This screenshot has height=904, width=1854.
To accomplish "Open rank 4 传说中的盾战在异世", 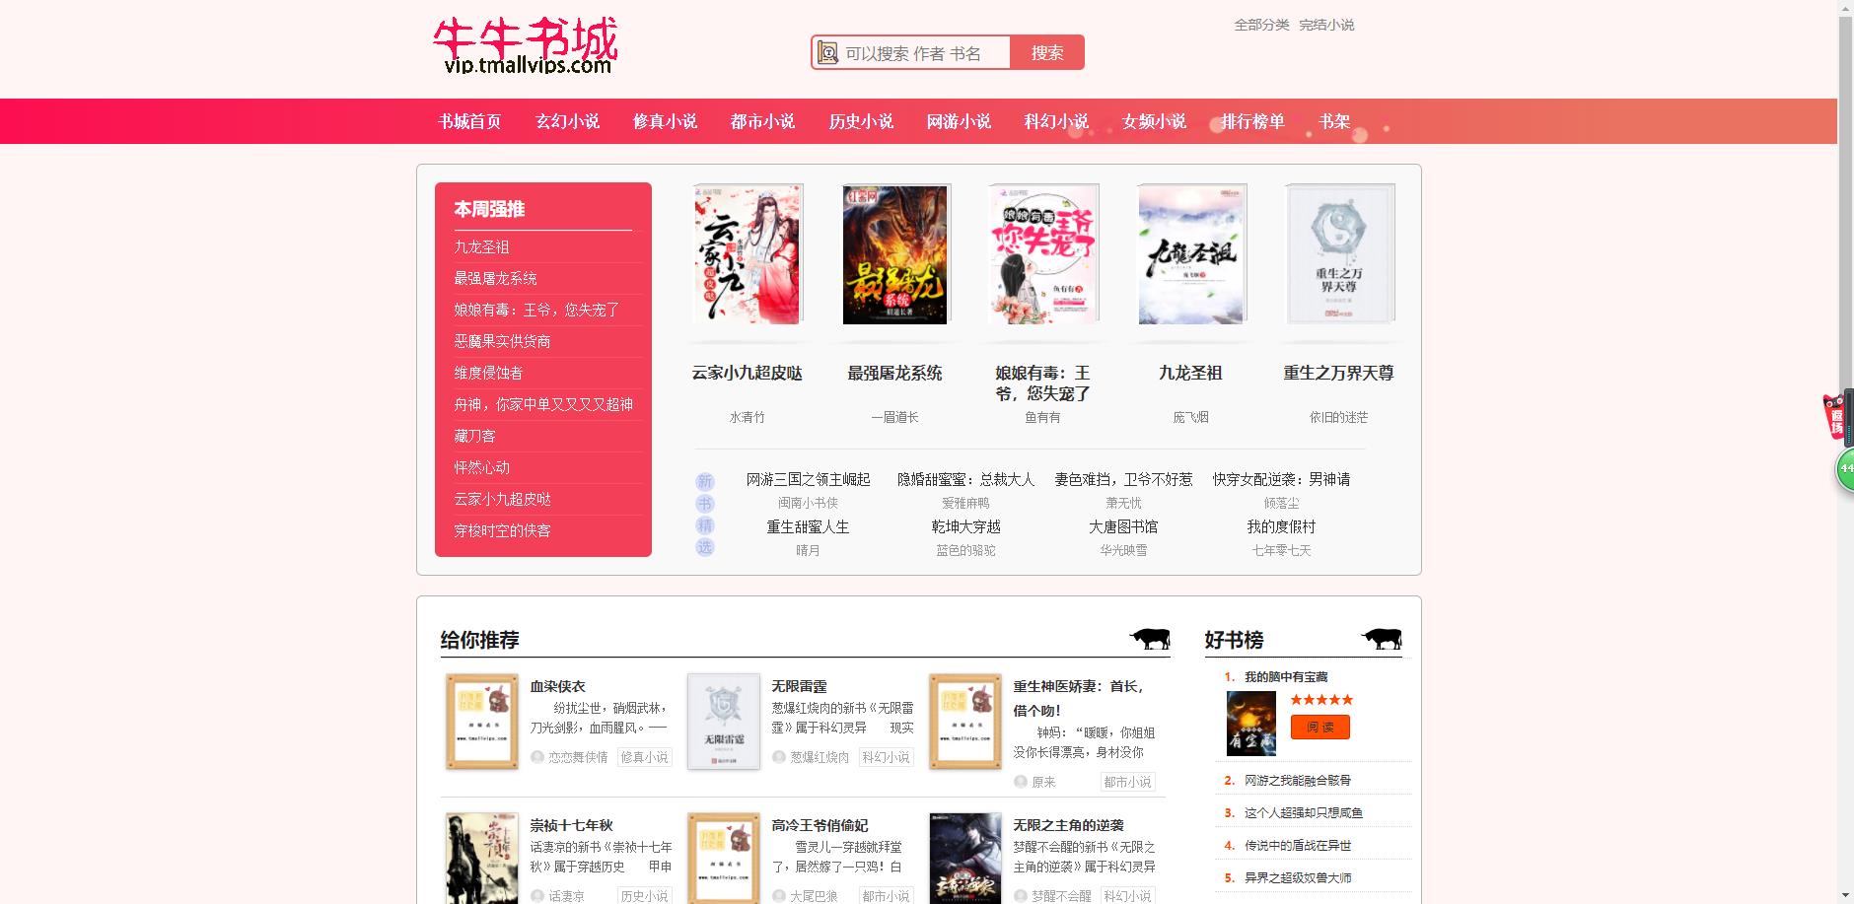I will tap(1298, 845).
